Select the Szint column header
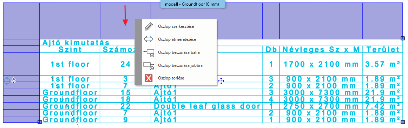Image resolution: width=408 pixels, height=128 pixels. coord(70,50)
